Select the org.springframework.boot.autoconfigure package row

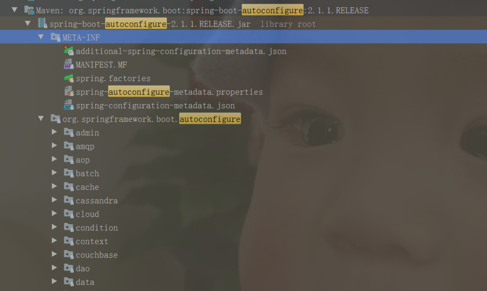click(x=243, y=119)
